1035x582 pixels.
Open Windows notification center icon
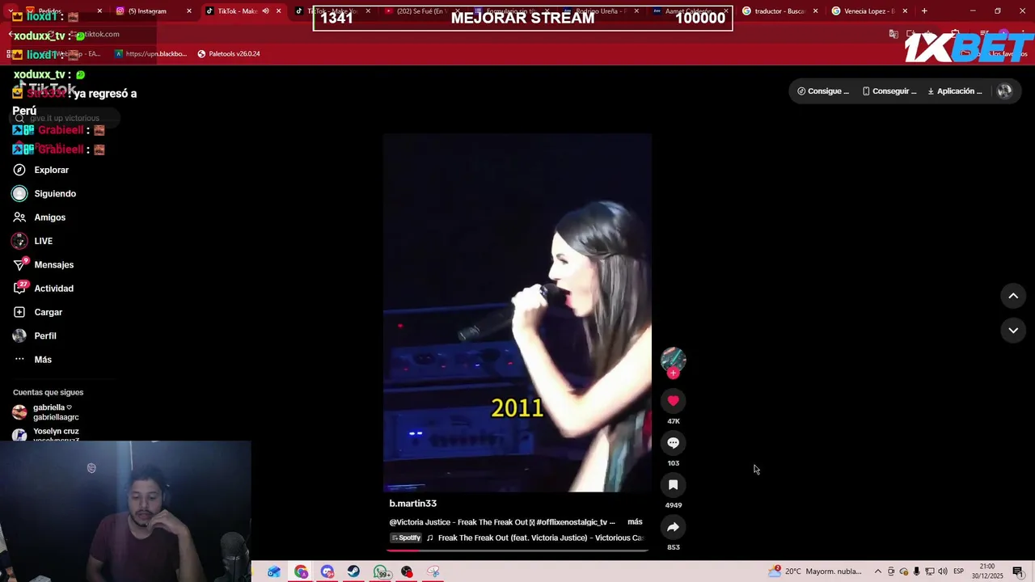tap(1017, 571)
